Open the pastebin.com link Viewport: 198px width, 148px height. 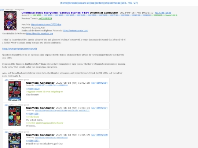point(46,24)
